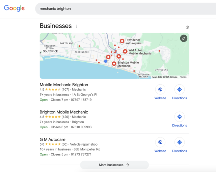Click the Businesses heading
This screenshot has width=216, height=172.
56,26
